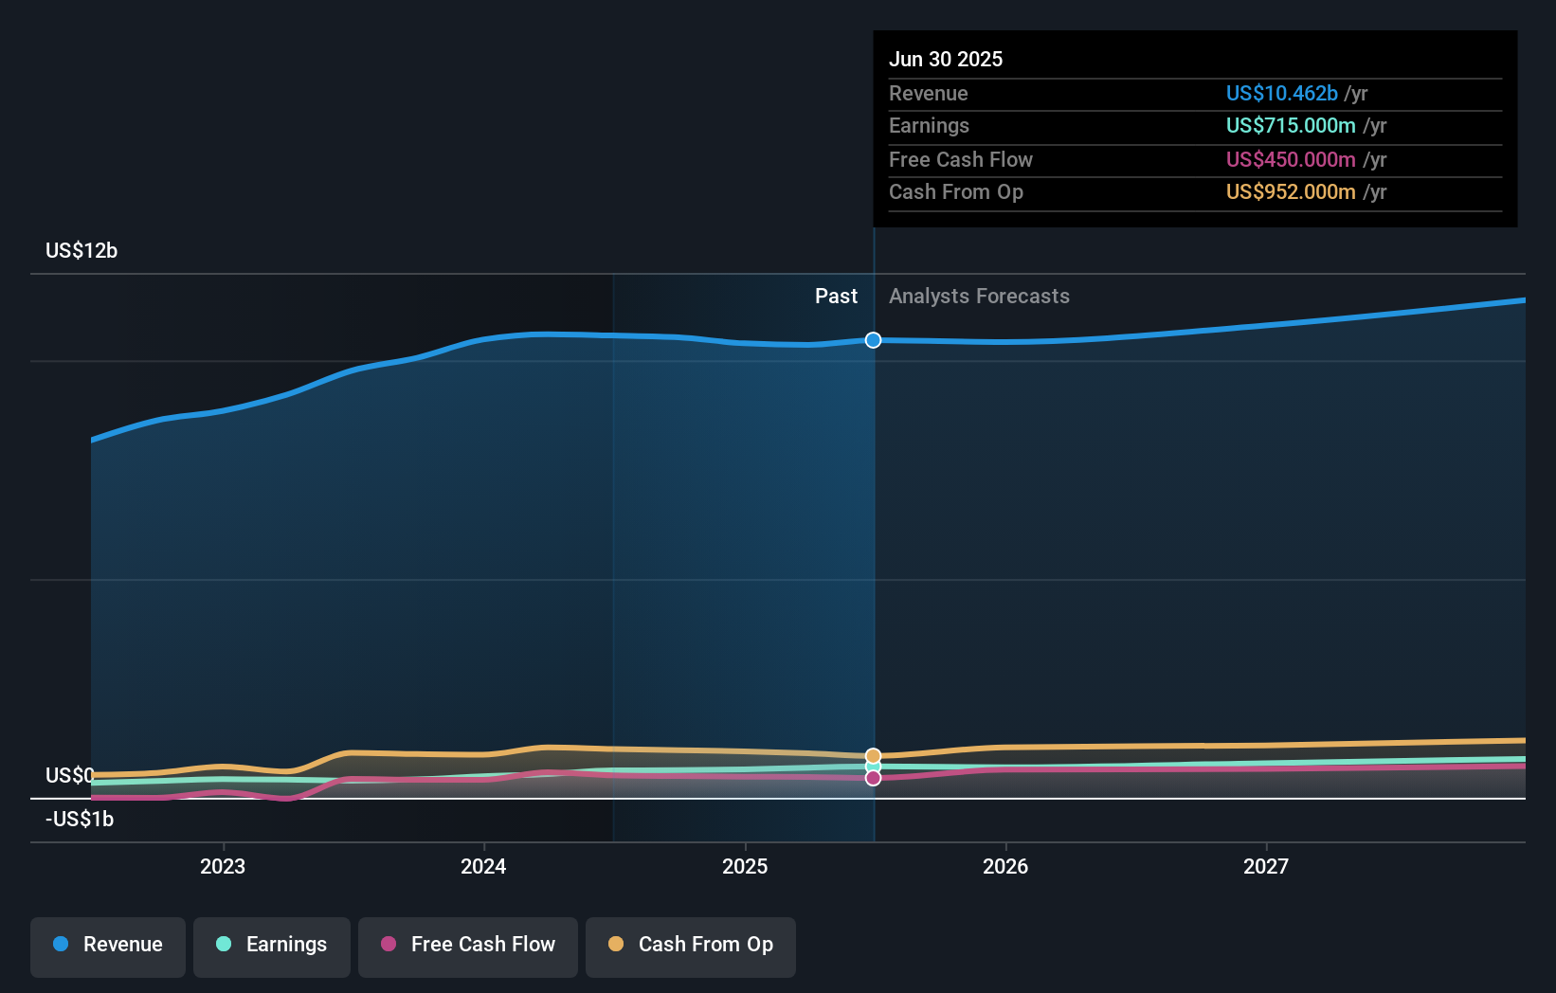Click the US$952.000m cash from op value
This screenshot has width=1556, height=993.
(1291, 191)
